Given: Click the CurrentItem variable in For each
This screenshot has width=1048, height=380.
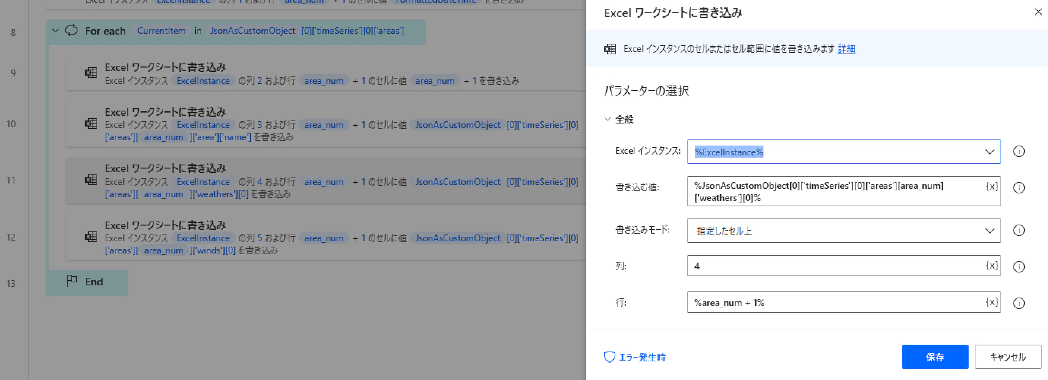Looking at the screenshot, I should coord(161,30).
